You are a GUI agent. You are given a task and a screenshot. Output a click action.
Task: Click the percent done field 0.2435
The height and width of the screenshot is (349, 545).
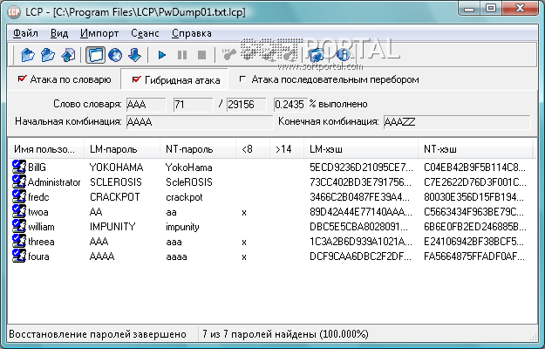(x=290, y=105)
